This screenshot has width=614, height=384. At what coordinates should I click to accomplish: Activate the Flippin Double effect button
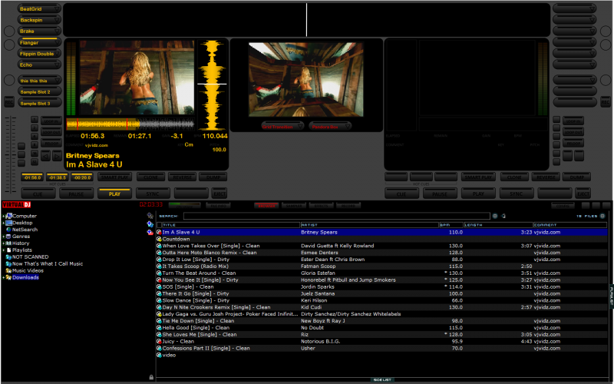point(39,54)
